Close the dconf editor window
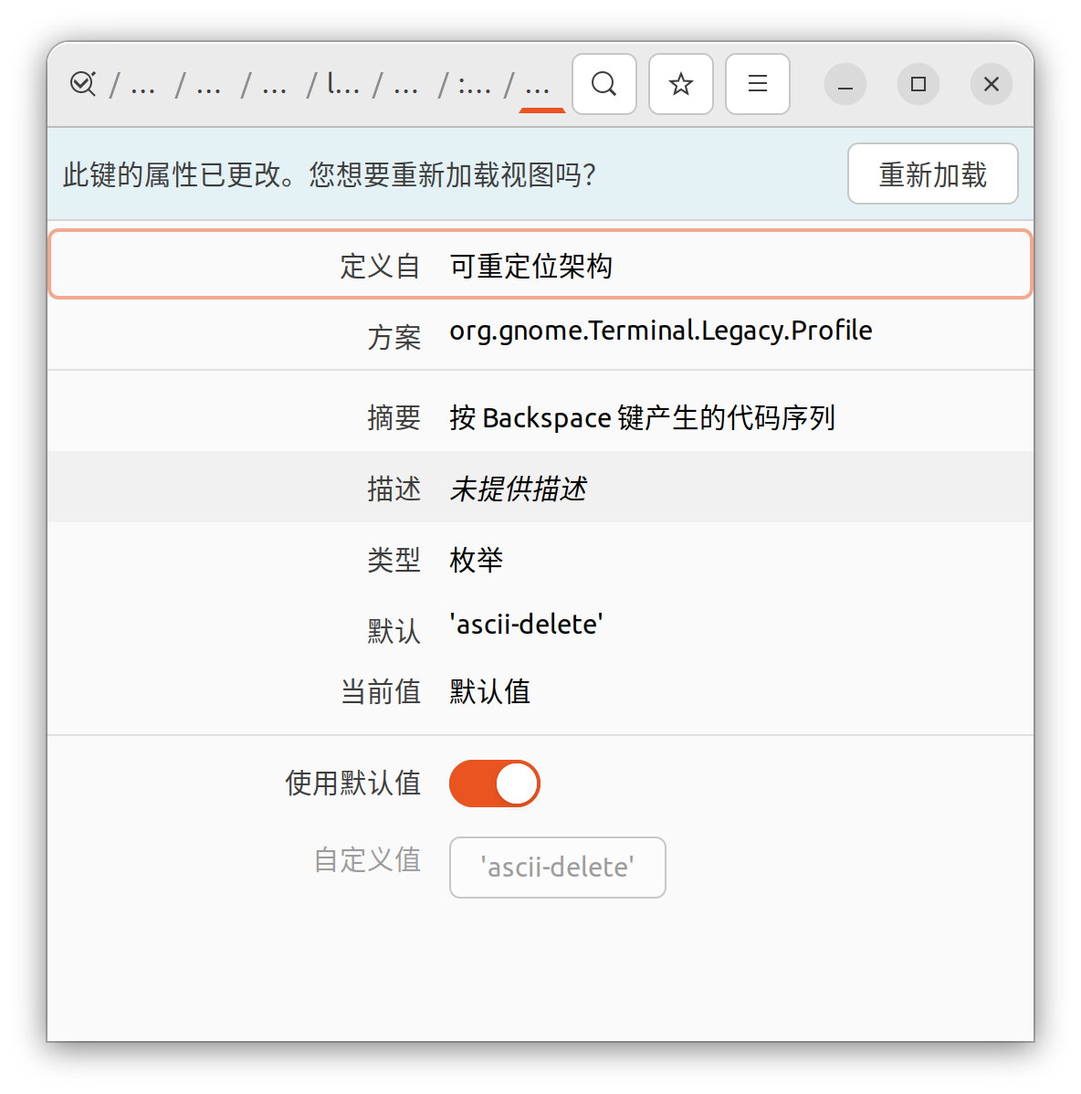Screen dimensions: 1081x1094 (991, 84)
